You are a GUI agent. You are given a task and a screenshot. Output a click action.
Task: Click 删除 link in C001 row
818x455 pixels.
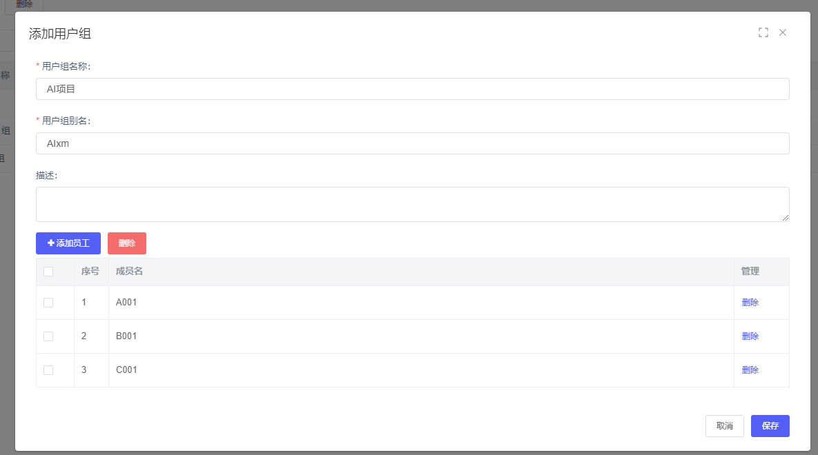click(x=750, y=370)
